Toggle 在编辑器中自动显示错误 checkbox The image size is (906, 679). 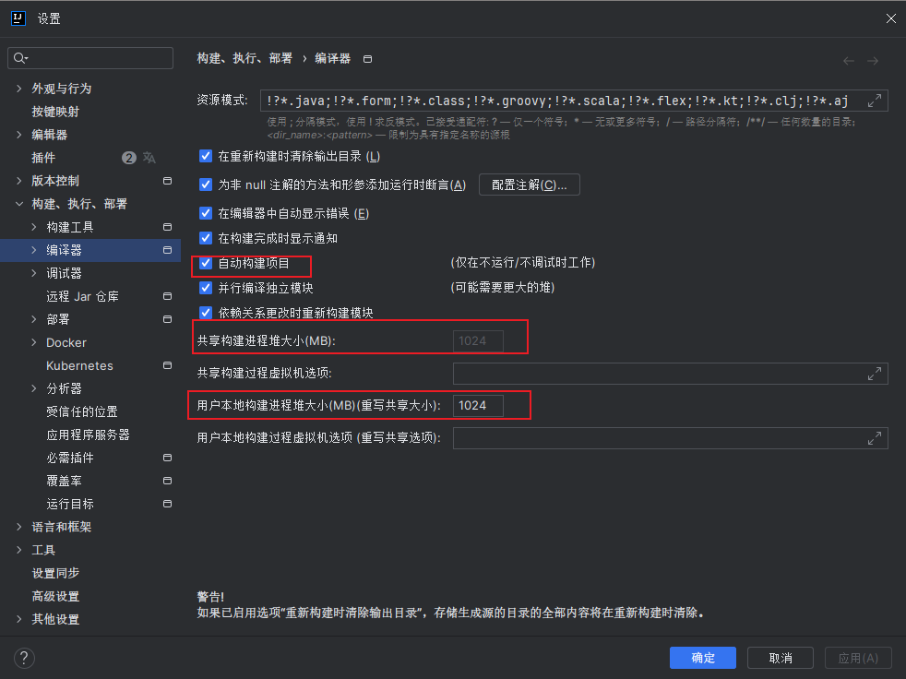[x=206, y=213]
